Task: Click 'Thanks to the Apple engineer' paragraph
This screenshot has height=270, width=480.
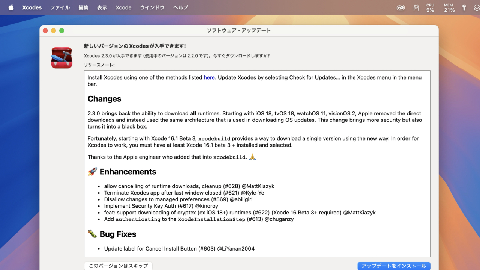Action: coord(172,157)
